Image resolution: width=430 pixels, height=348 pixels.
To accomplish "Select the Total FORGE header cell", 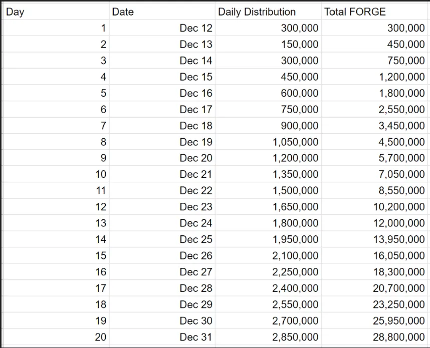I will pyautogui.click(x=374, y=12).
